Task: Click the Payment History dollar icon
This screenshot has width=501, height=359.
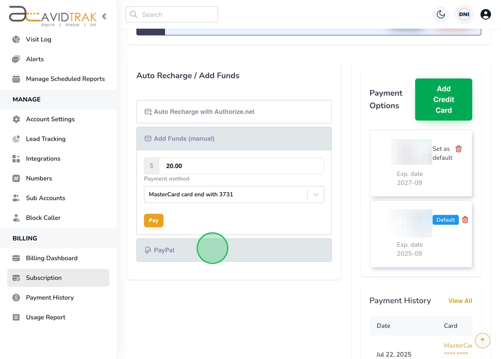Action: click(x=16, y=298)
